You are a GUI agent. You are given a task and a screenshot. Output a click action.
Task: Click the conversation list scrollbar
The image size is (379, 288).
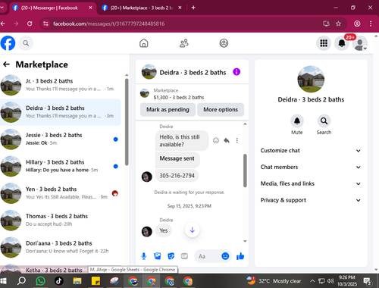127,122
